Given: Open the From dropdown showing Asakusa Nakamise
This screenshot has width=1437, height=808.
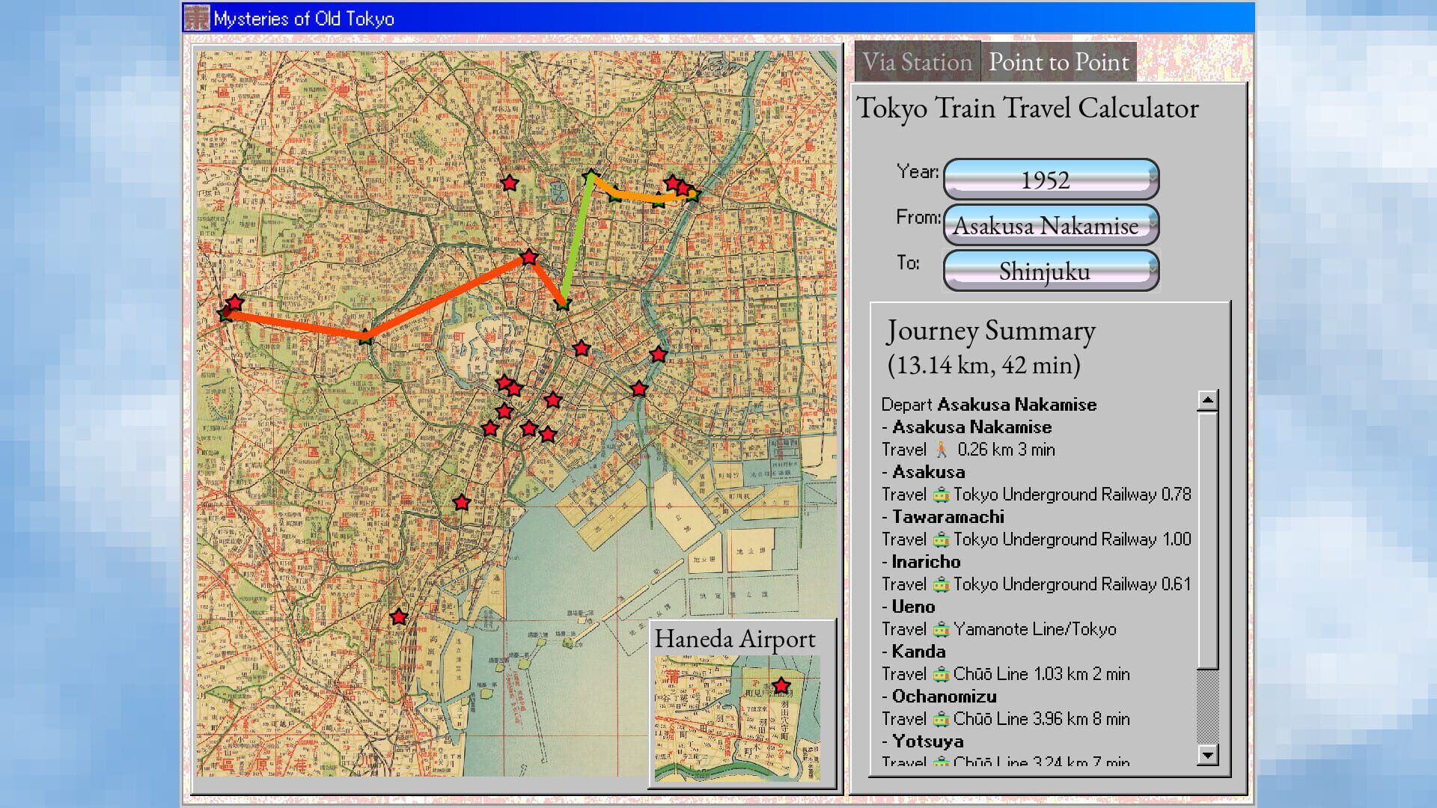Looking at the screenshot, I should [1049, 225].
